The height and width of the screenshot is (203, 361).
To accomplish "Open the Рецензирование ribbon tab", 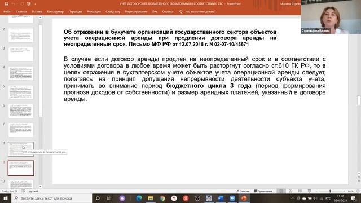I will click(x=136, y=11).
